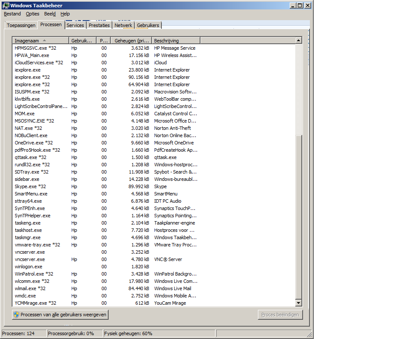Select the Processen tab
412x339 pixels.
tap(51, 25)
